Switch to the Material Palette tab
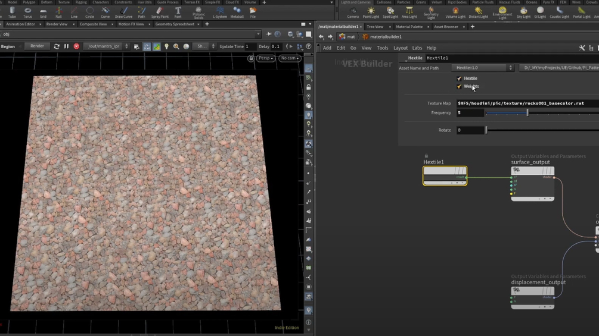 tap(409, 27)
